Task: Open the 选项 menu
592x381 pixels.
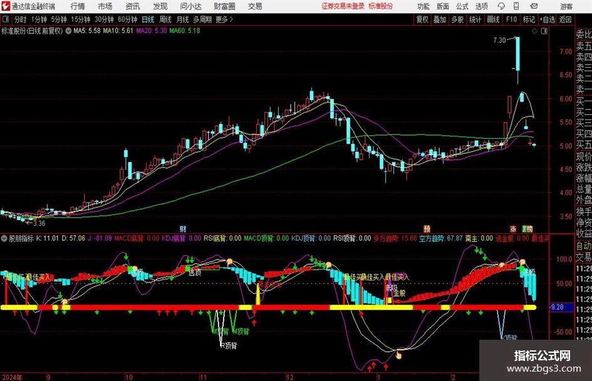Action: point(481,6)
